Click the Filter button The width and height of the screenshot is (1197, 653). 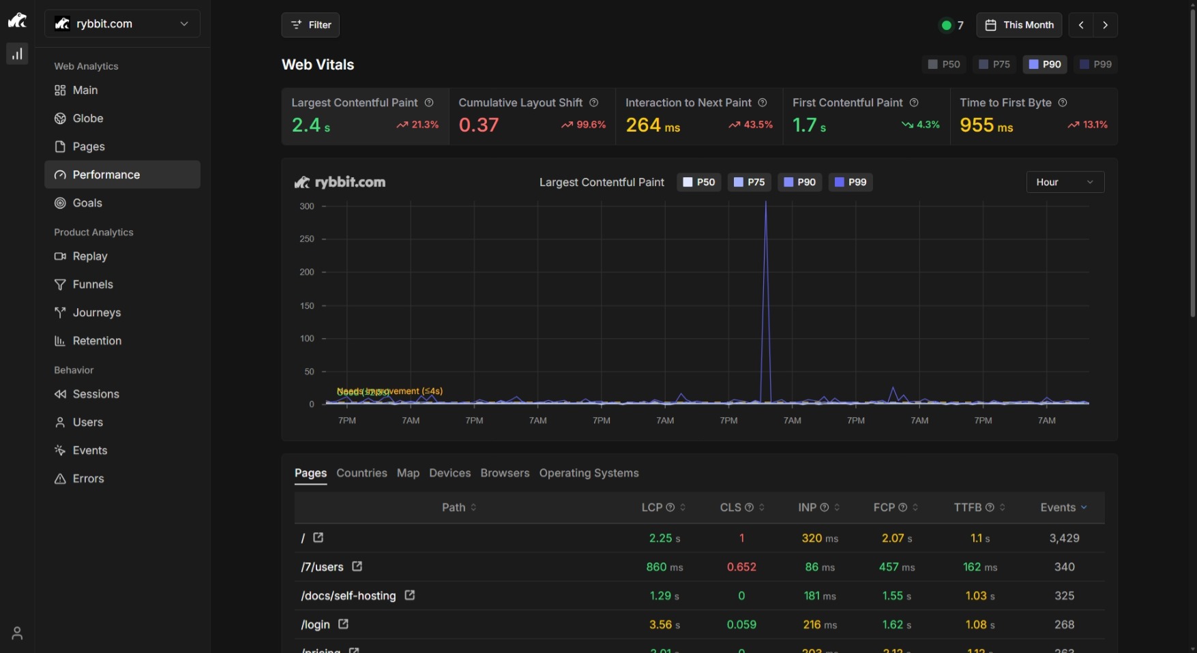(310, 25)
